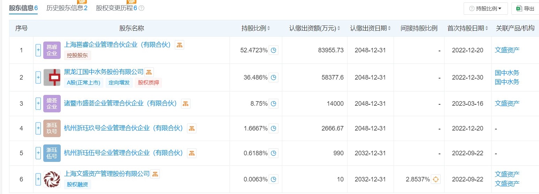The image size is (539, 194).
Task: Click indirect holding path icon beside 2.8537%
Action: [436, 179]
